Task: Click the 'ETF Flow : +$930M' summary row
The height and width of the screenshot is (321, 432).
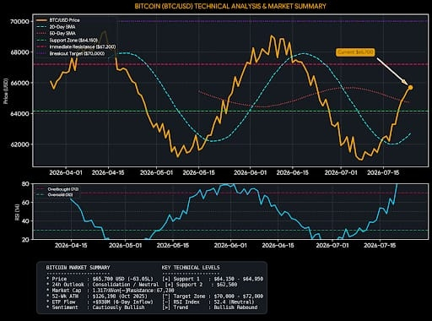Action: tap(100, 302)
